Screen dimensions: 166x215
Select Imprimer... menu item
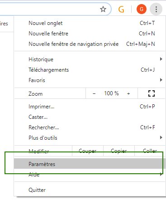pyautogui.click(x=90, y=107)
